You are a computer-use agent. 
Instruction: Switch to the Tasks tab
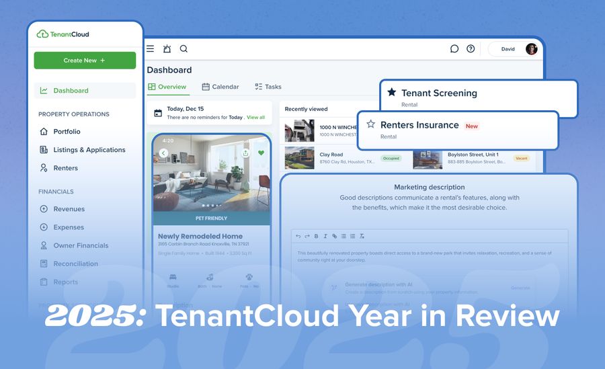click(x=268, y=87)
